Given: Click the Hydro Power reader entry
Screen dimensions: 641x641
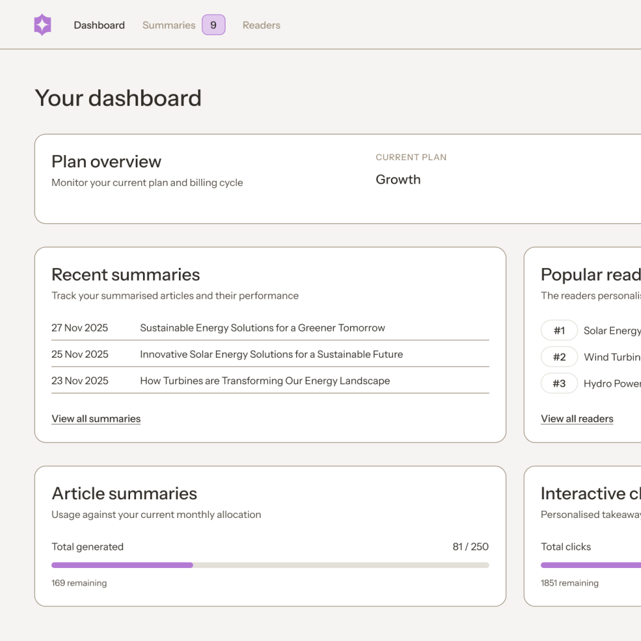Looking at the screenshot, I should point(612,384).
